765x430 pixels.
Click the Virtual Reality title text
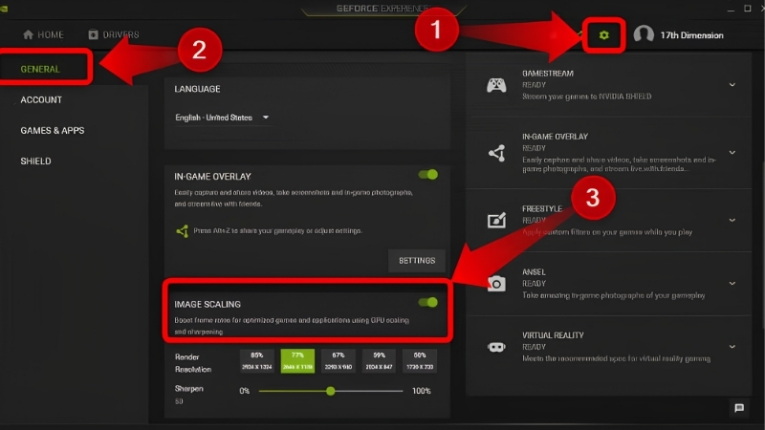coord(553,335)
